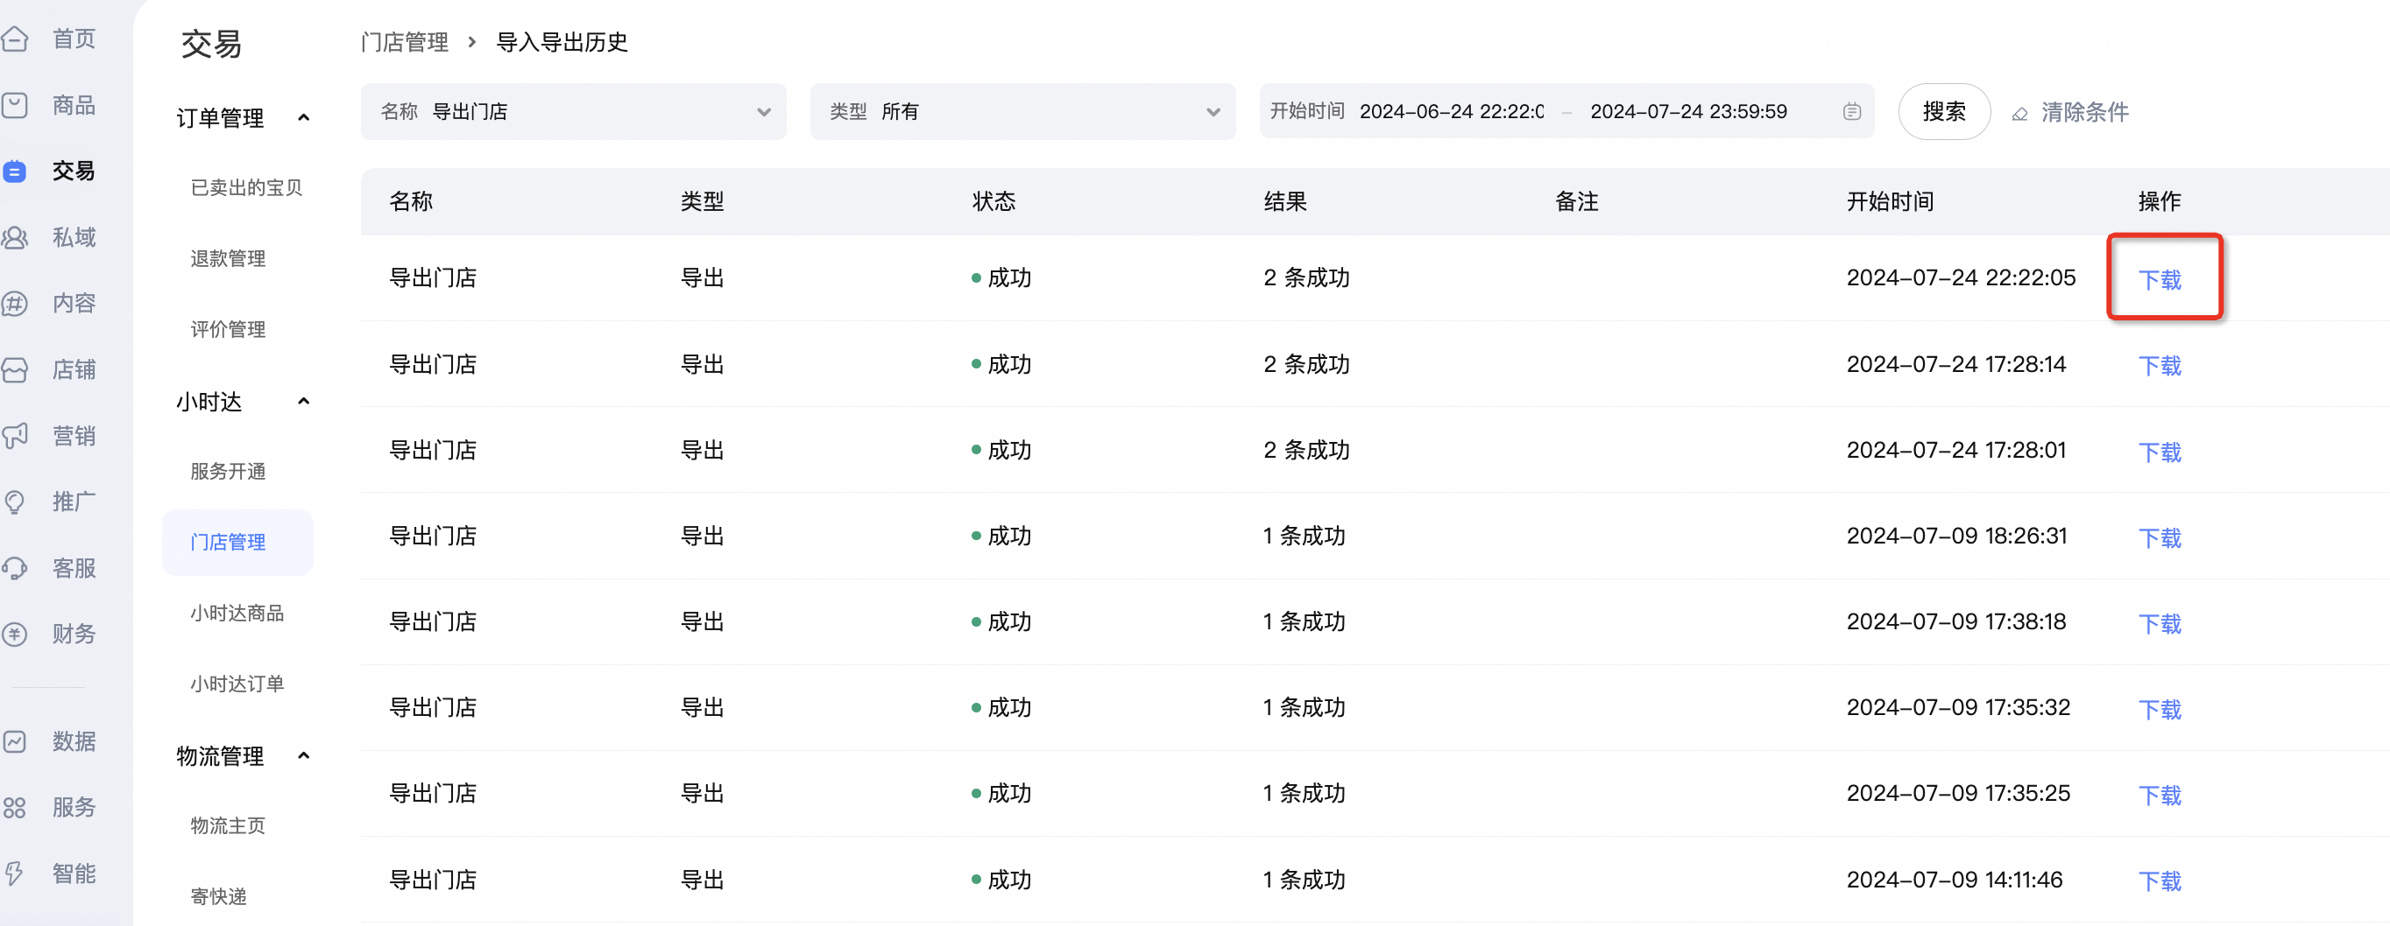This screenshot has height=926, width=2390.
Task: Open the 内容 content icon
Action: pyautogui.click(x=14, y=304)
